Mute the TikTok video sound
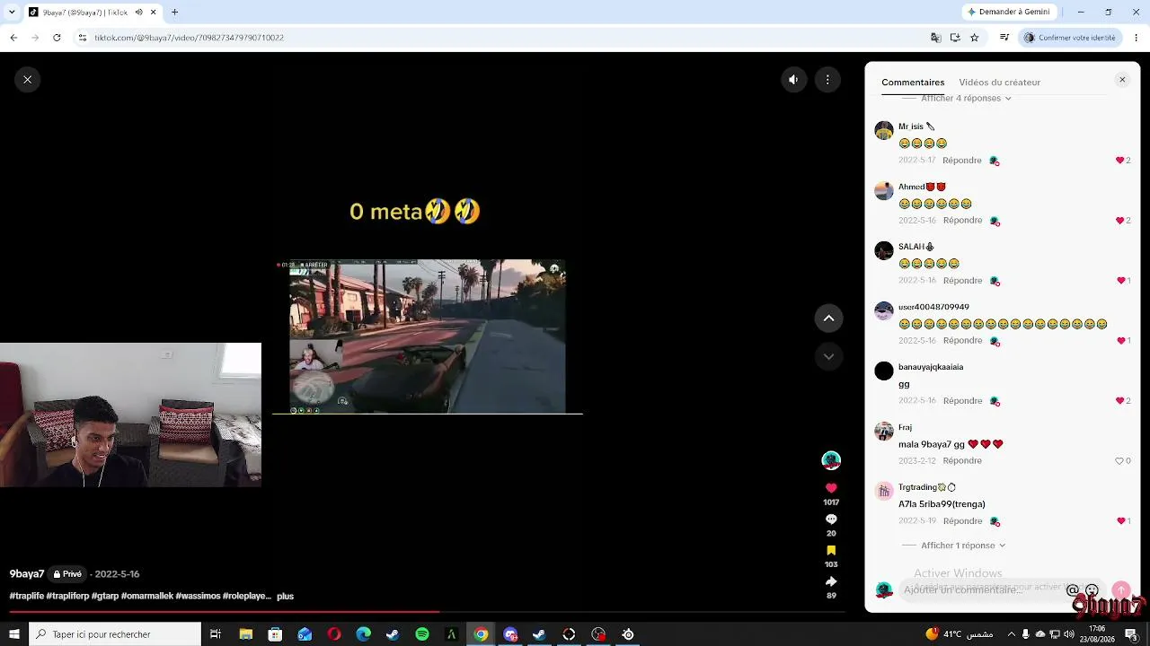Viewport: 1150px width, 646px height. 793,80
